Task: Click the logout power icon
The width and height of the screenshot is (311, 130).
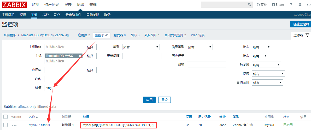Action: tap(308, 5)
